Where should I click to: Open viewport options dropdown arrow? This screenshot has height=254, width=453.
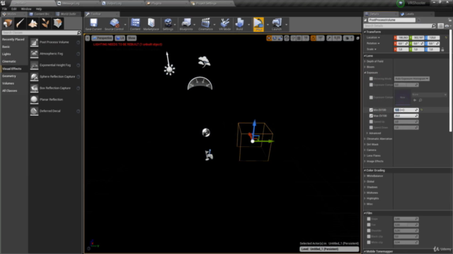click(x=88, y=38)
